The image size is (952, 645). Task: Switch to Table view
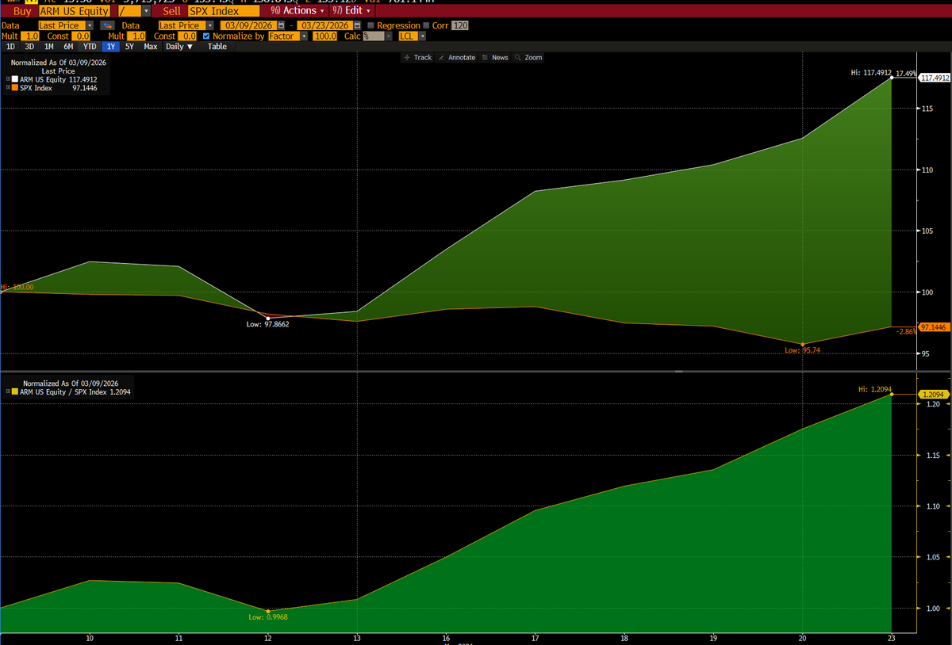pos(217,47)
